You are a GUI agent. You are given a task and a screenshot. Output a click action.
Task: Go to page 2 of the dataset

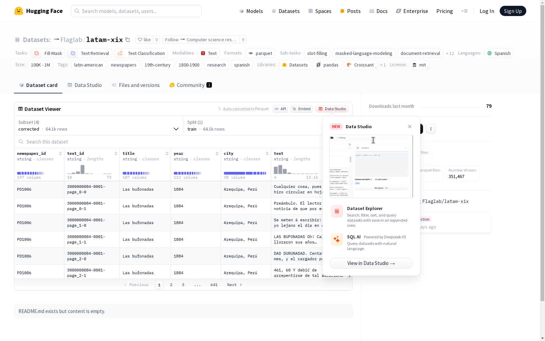pyautogui.click(x=171, y=285)
